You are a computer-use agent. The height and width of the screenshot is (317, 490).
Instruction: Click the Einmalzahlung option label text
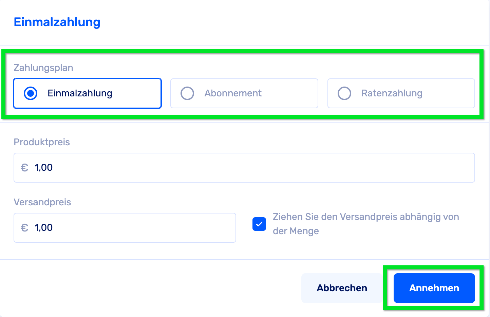pyautogui.click(x=80, y=93)
